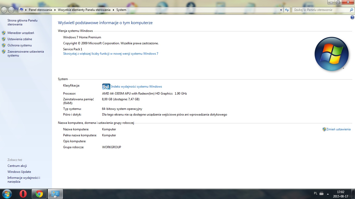The height and width of the screenshot is (199, 355).
Task: Expand the address bar history dropdown
Action: (x=281, y=10)
